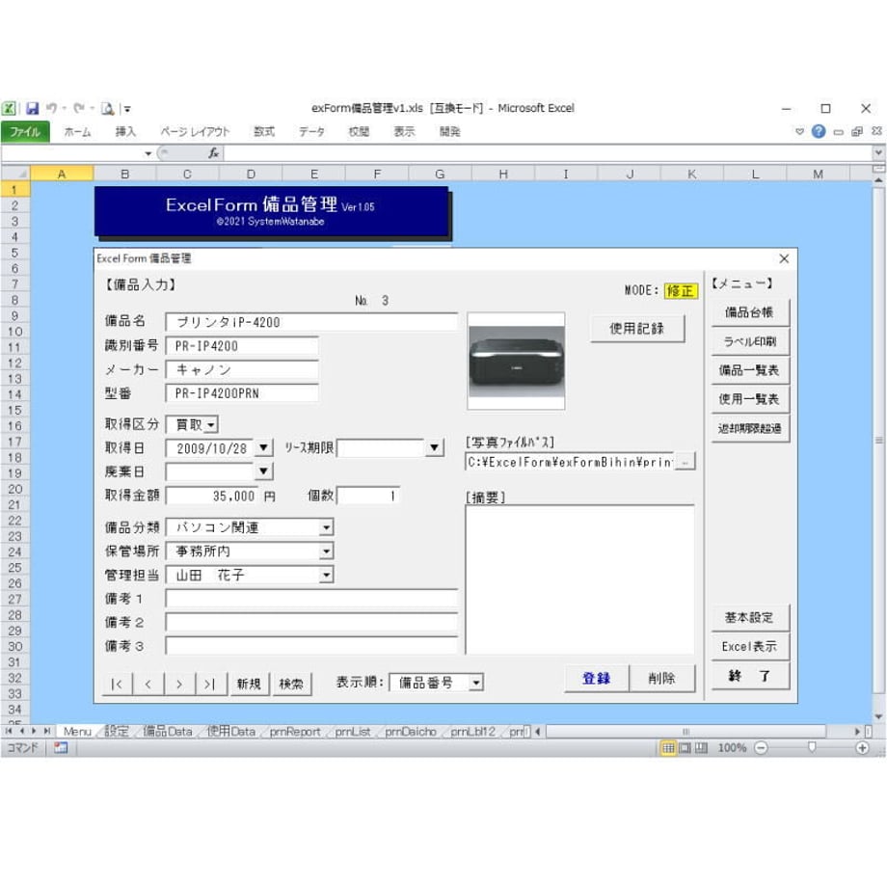Close the Excel Form 備品管理 dialog
The image size is (887, 887).
pos(784,258)
